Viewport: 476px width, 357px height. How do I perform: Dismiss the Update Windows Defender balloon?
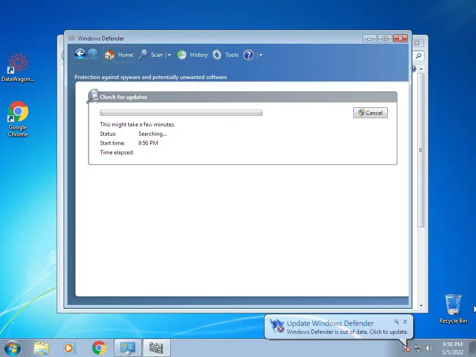coord(405,322)
